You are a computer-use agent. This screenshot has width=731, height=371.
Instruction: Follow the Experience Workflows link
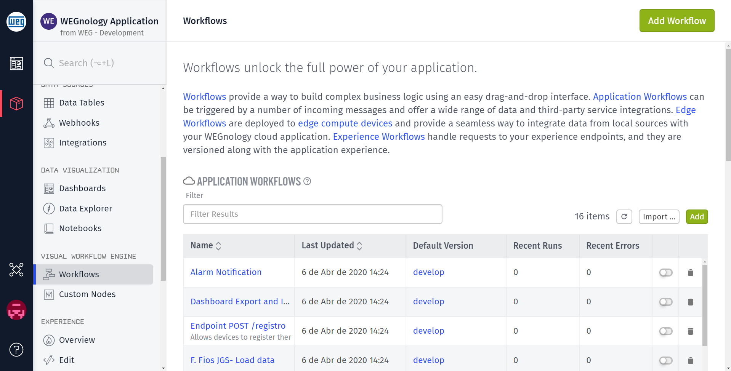[379, 137]
